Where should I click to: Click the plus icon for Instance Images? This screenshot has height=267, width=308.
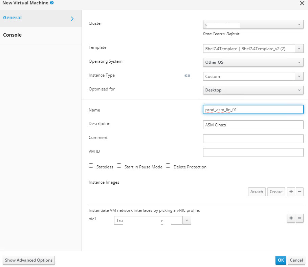click(x=291, y=192)
